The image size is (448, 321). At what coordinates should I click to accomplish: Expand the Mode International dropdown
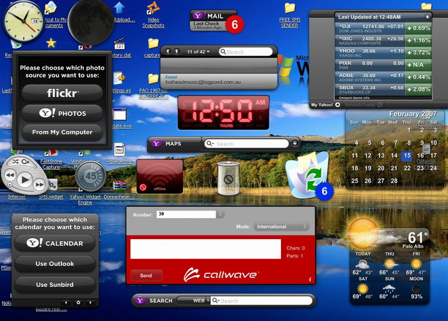[x=281, y=226]
